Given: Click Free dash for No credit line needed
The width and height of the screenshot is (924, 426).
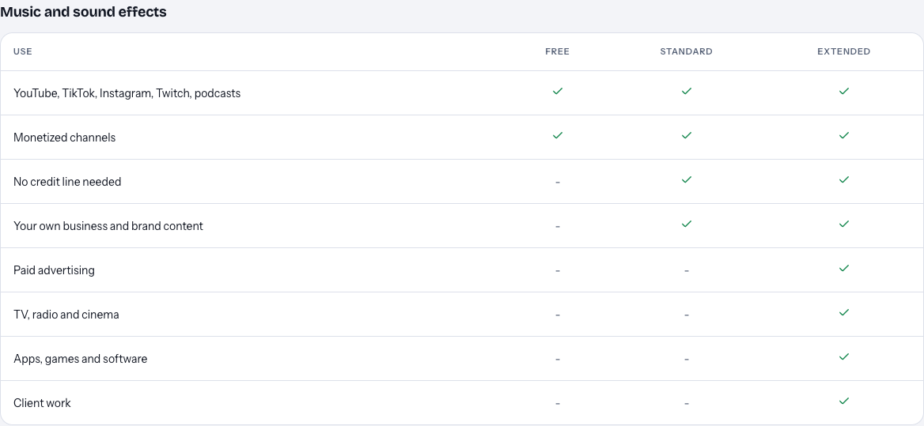Looking at the screenshot, I should click(558, 183).
